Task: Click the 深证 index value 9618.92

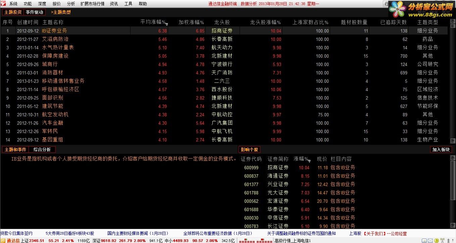Action: 109,241
